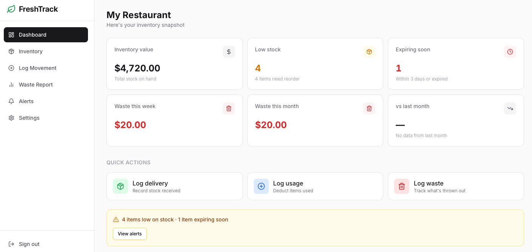Viewport: 532px width, 252px height.
Task: Click the blue plus icon for Log usage
Action: [261, 186]
